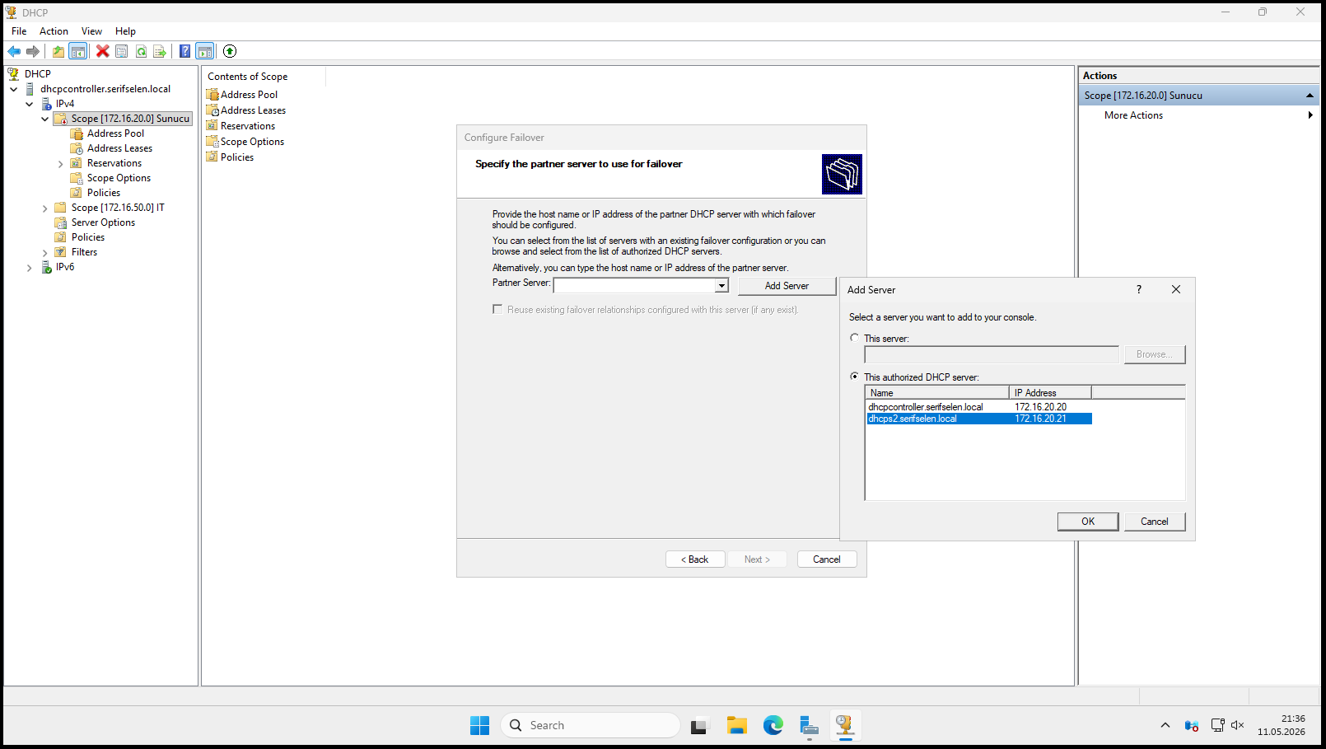The width and height of the screenshot is (1326, 749).
Task: Click OK in Add Server dialog
Action: tap(1088, 522)
